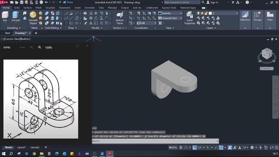Click the Customization hamburger icon in status bar
279x157 pixels.
276,147
